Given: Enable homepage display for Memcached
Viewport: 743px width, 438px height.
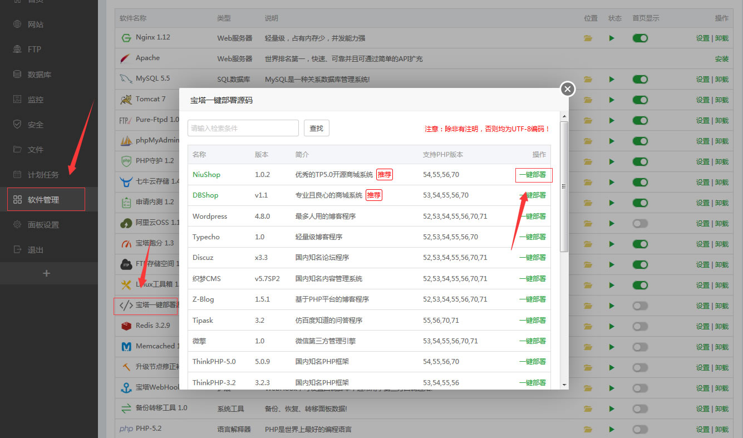Looking at the screenshot, I should coord(641,347).
